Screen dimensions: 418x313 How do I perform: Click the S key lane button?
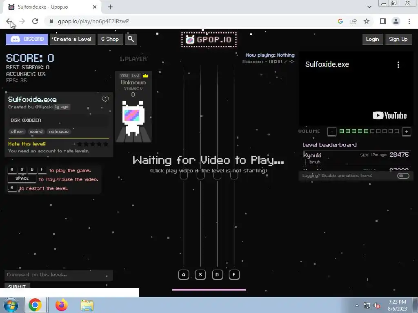point(200,275)
